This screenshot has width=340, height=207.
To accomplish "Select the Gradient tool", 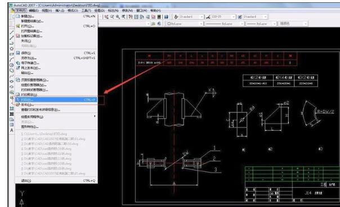I will (12, 114).
